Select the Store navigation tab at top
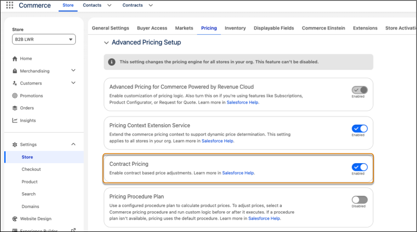 68,5
